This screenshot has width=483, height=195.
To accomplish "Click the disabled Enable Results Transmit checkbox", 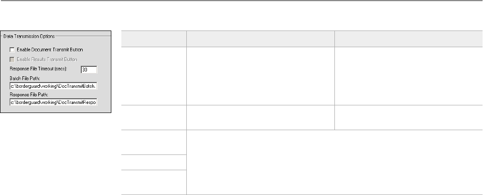I will pos(11,59).
